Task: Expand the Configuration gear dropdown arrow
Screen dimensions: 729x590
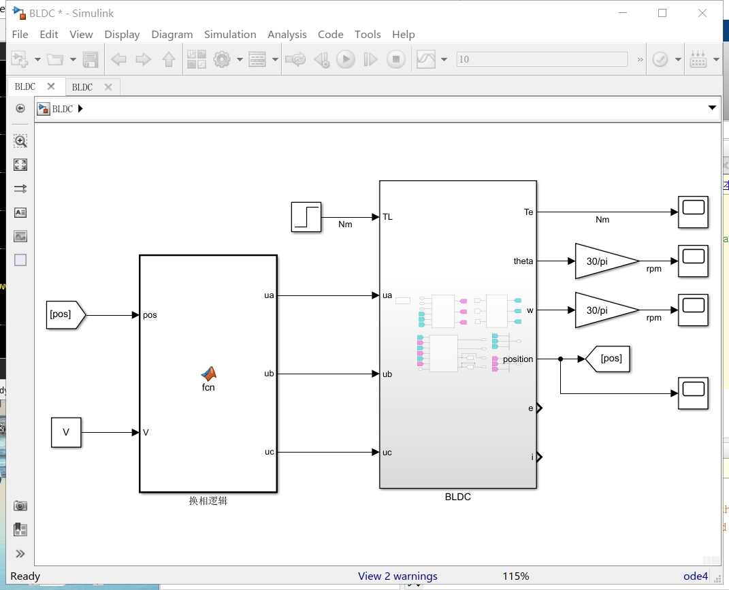Action: (240, 59)
